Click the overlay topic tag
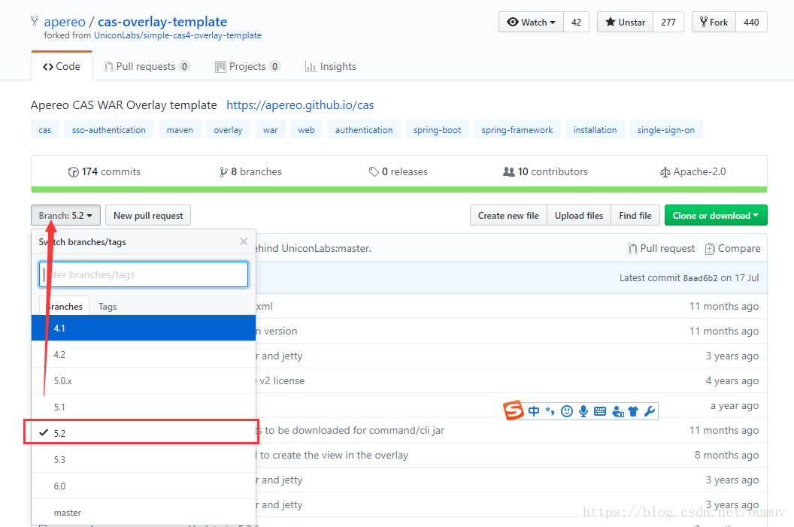Screen dimensions: 794x527 [228, 129]
